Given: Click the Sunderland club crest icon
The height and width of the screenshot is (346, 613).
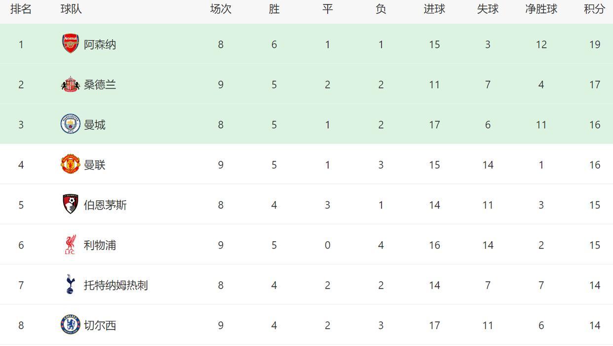Looking at the screenshot, I should pos(71,85).
